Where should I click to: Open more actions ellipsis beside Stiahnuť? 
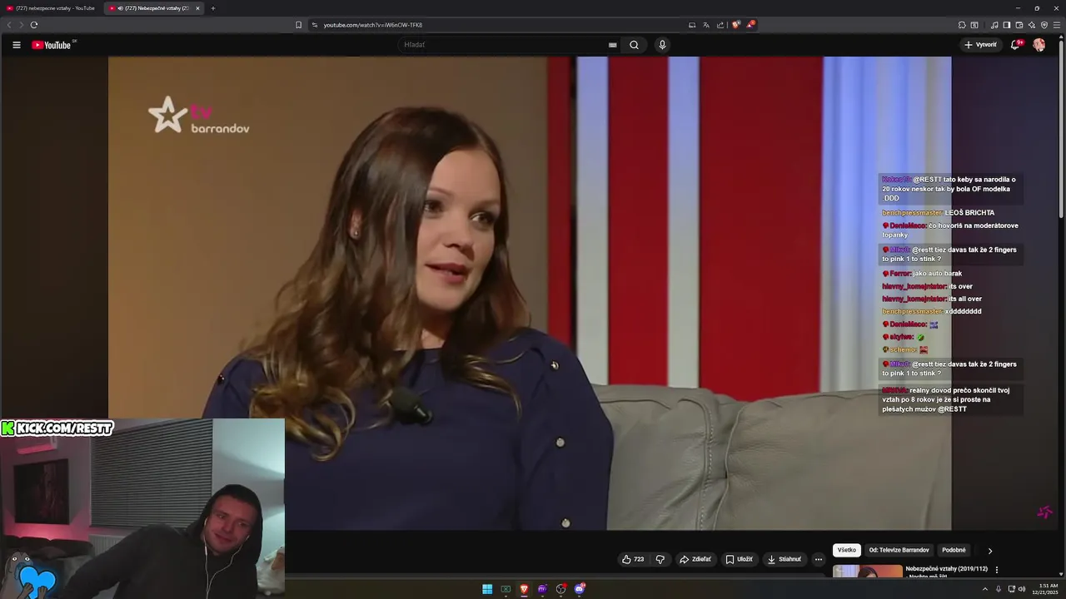tap(819, 559)
